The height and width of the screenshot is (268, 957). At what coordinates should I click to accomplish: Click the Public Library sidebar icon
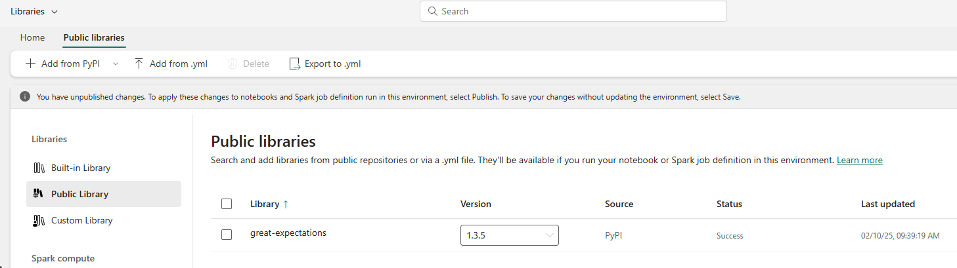click(x=39, y=194)
